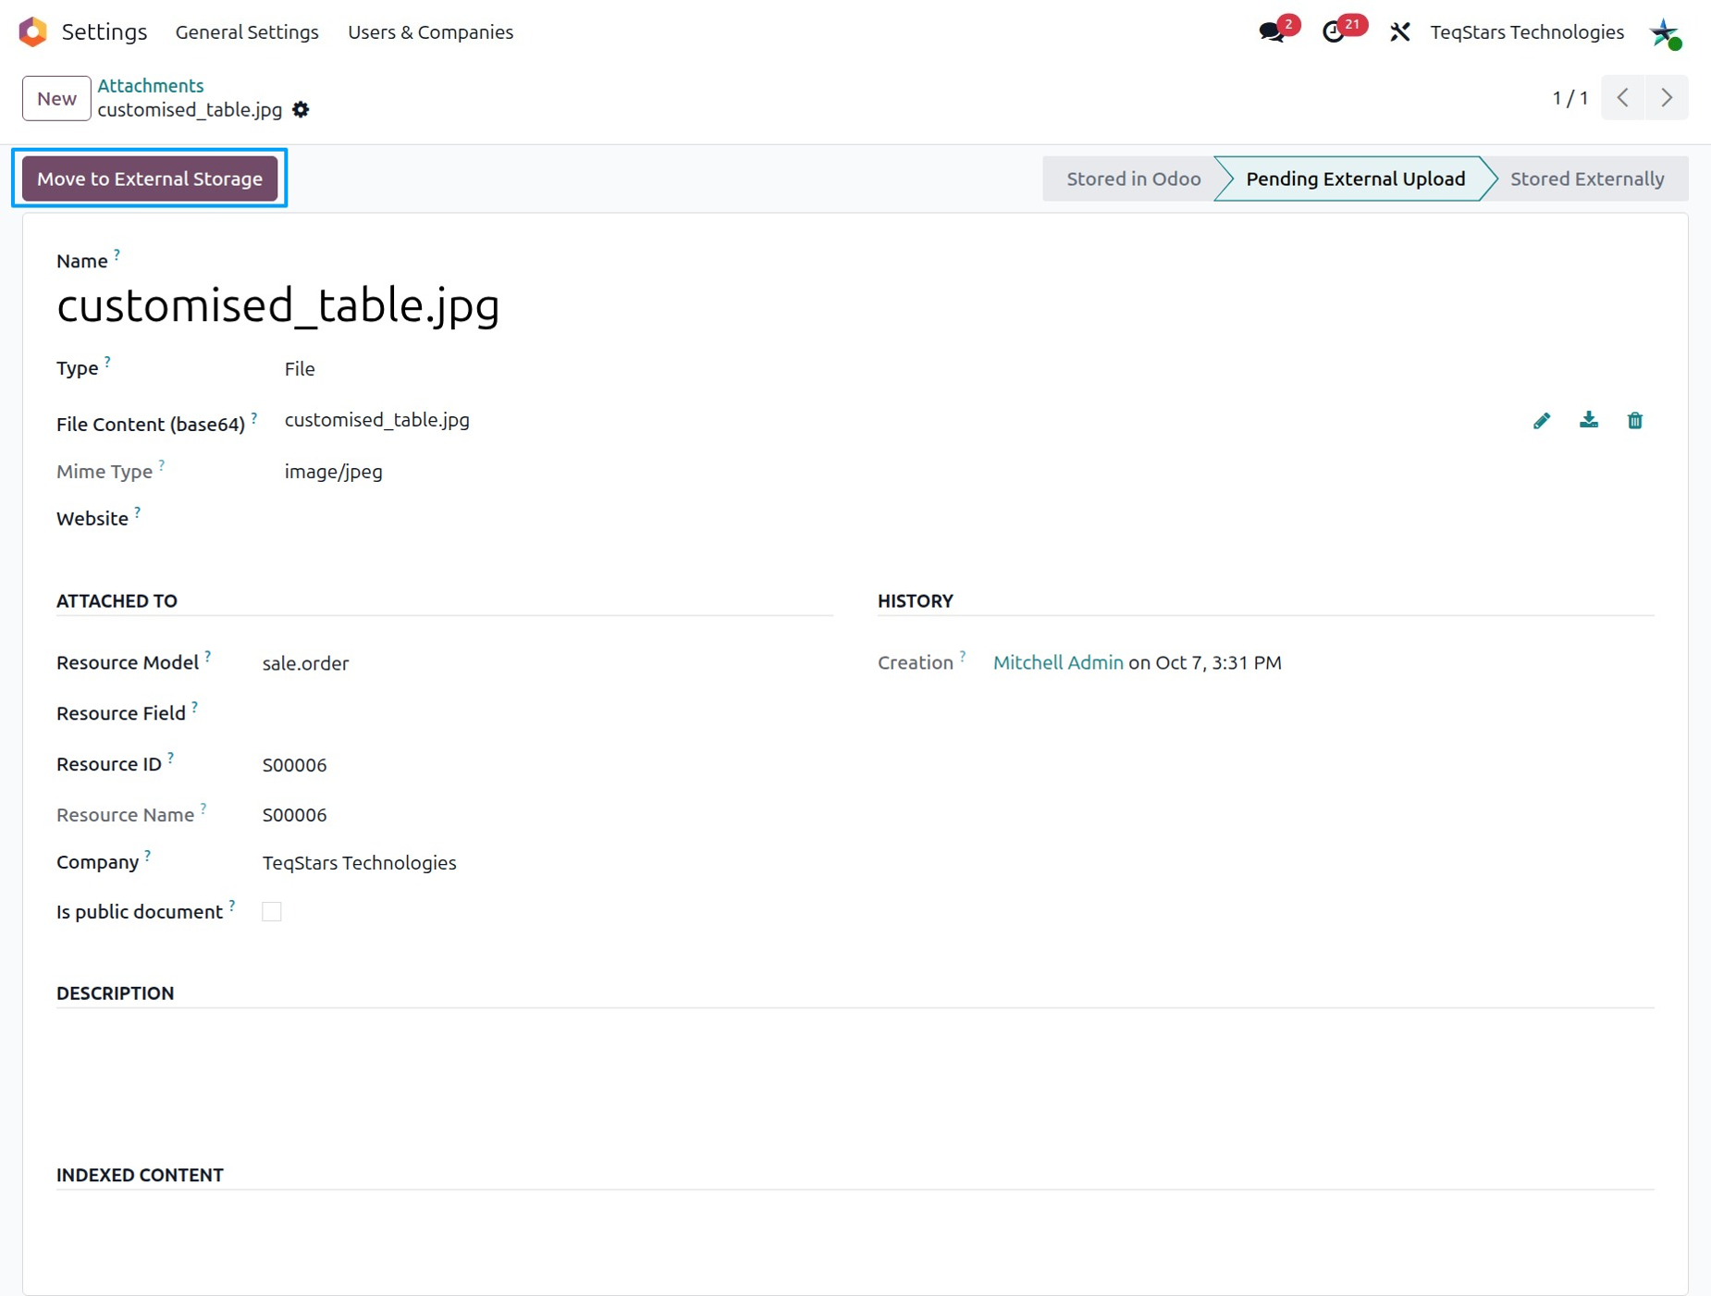Download customised_table.jpg file
This screenshot has width=1711, height=1296.
click(x=1589, y=421)
